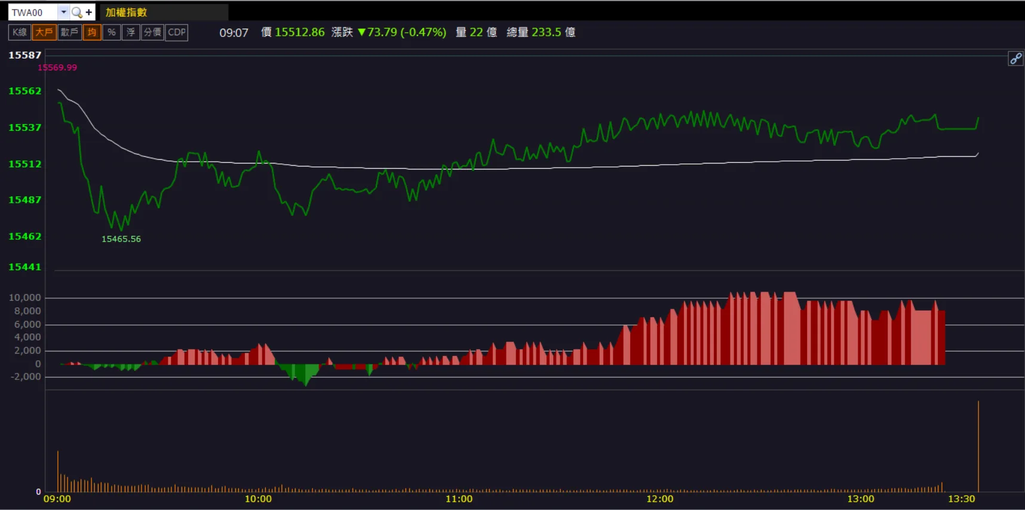
Task: Click the 09:07 time readout
Action: (234, 33)
